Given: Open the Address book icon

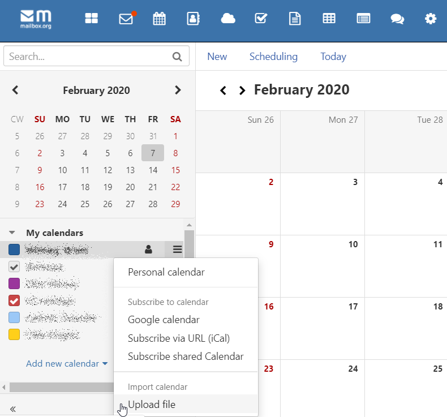Looking at the screenshot, I should 194,19.
